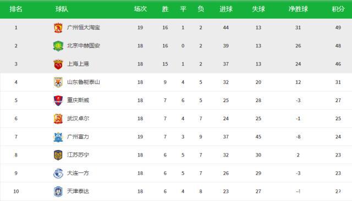352x201 pixels.
Task: Open the 山东鲁能泰山 team link
Action: coord(83,82)
